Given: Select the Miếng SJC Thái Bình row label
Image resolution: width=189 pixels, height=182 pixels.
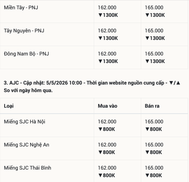Looking at the screenshot, I should click(27, 168).
